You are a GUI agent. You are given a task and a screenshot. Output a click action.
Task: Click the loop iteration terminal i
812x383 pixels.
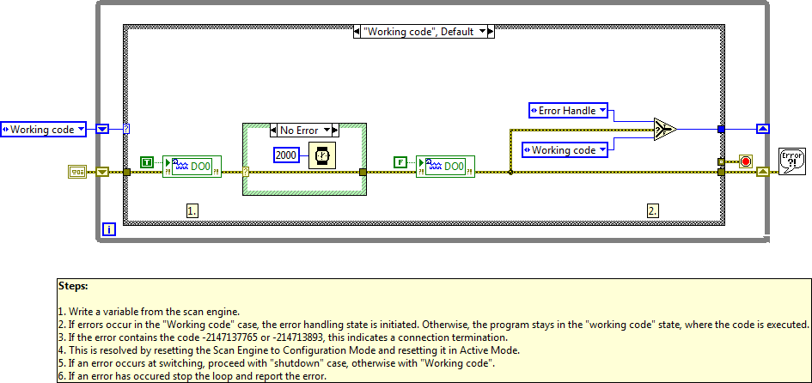click(x=109, y=229)
